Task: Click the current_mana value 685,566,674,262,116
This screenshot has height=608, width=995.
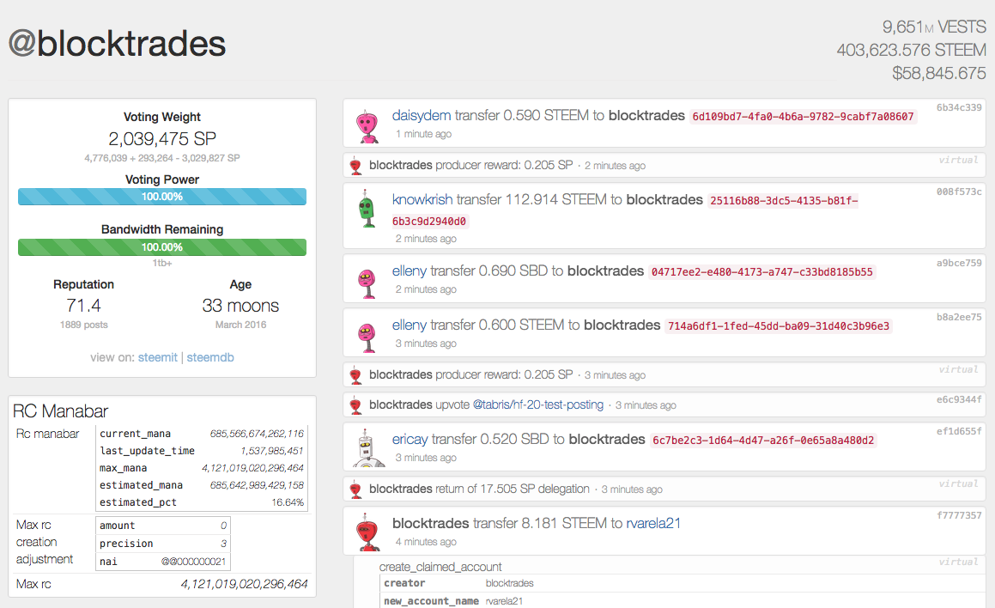Action: pyautogui.click(x=257, y=434)
